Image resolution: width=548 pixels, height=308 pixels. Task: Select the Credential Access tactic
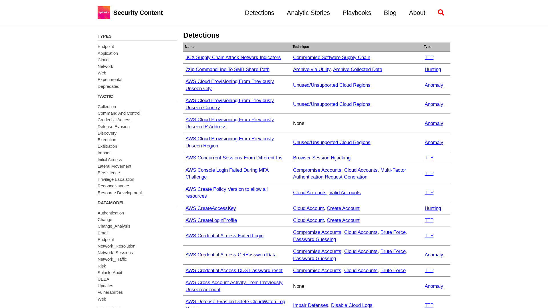coord(114,120)
